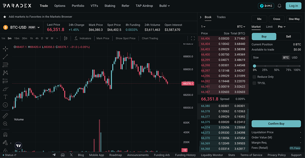Open the Build menu dropdown
Viewport: 305px width, 158px height.
coord(164,6)
